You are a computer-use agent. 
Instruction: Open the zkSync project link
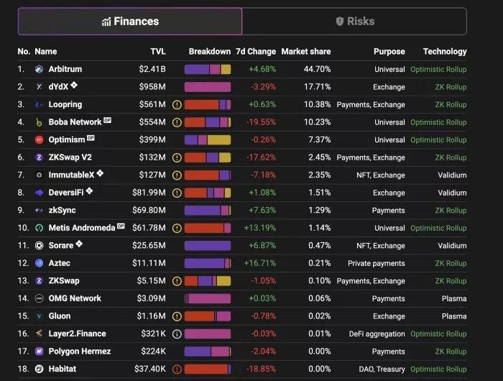[x=62, y=211]
